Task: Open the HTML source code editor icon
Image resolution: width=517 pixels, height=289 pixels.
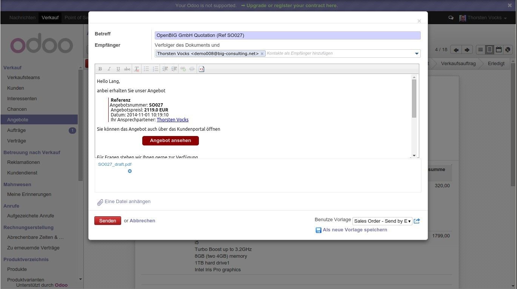Action: pos(202,69)
